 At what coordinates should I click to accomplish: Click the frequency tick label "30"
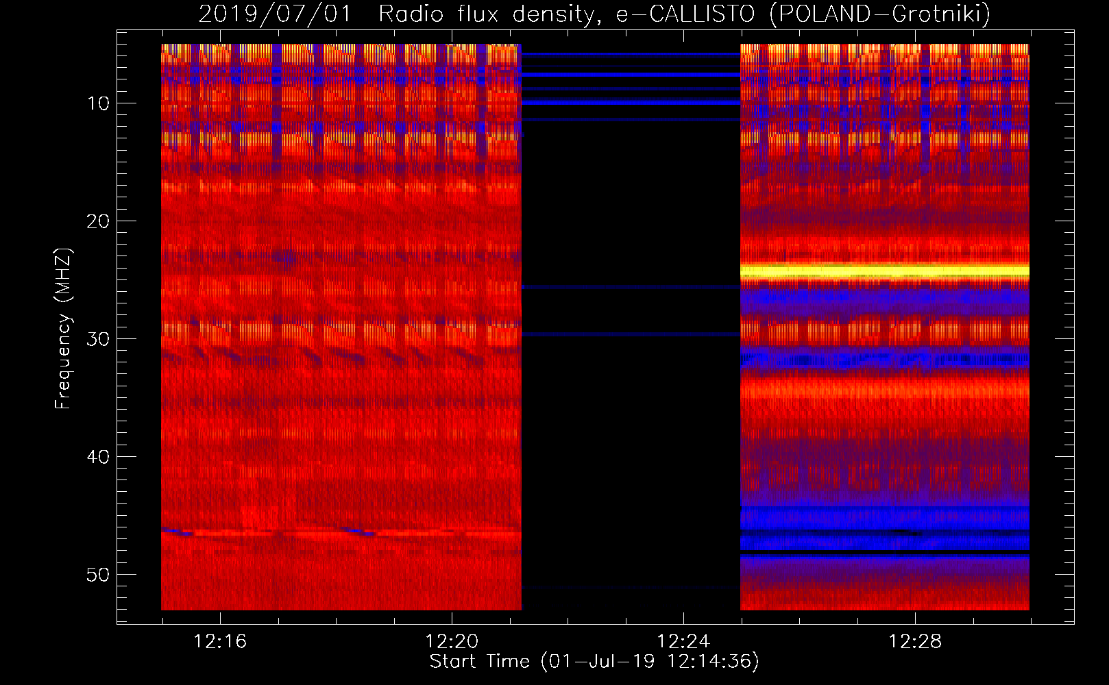99,339
